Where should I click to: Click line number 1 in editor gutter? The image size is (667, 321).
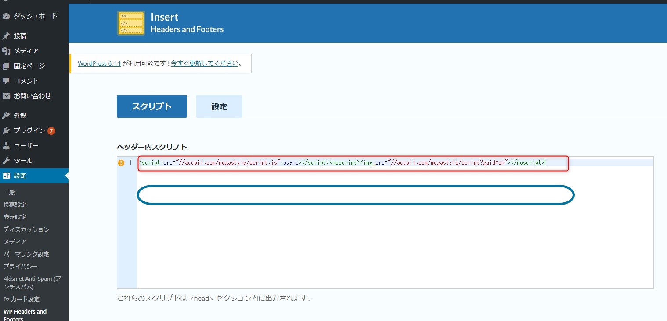(x=130, y=162)
